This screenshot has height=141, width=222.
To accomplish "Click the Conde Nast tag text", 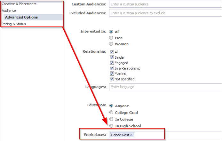I will 120,135.
